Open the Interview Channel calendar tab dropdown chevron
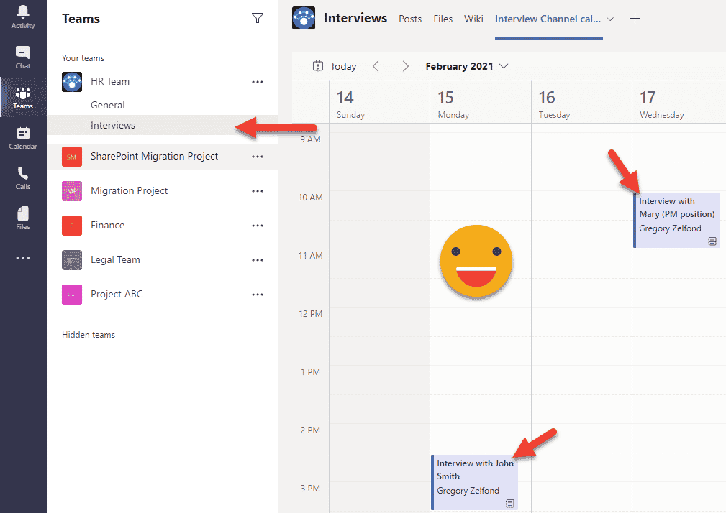This screenshot has height=513, width=726. (x=610, y=19)
